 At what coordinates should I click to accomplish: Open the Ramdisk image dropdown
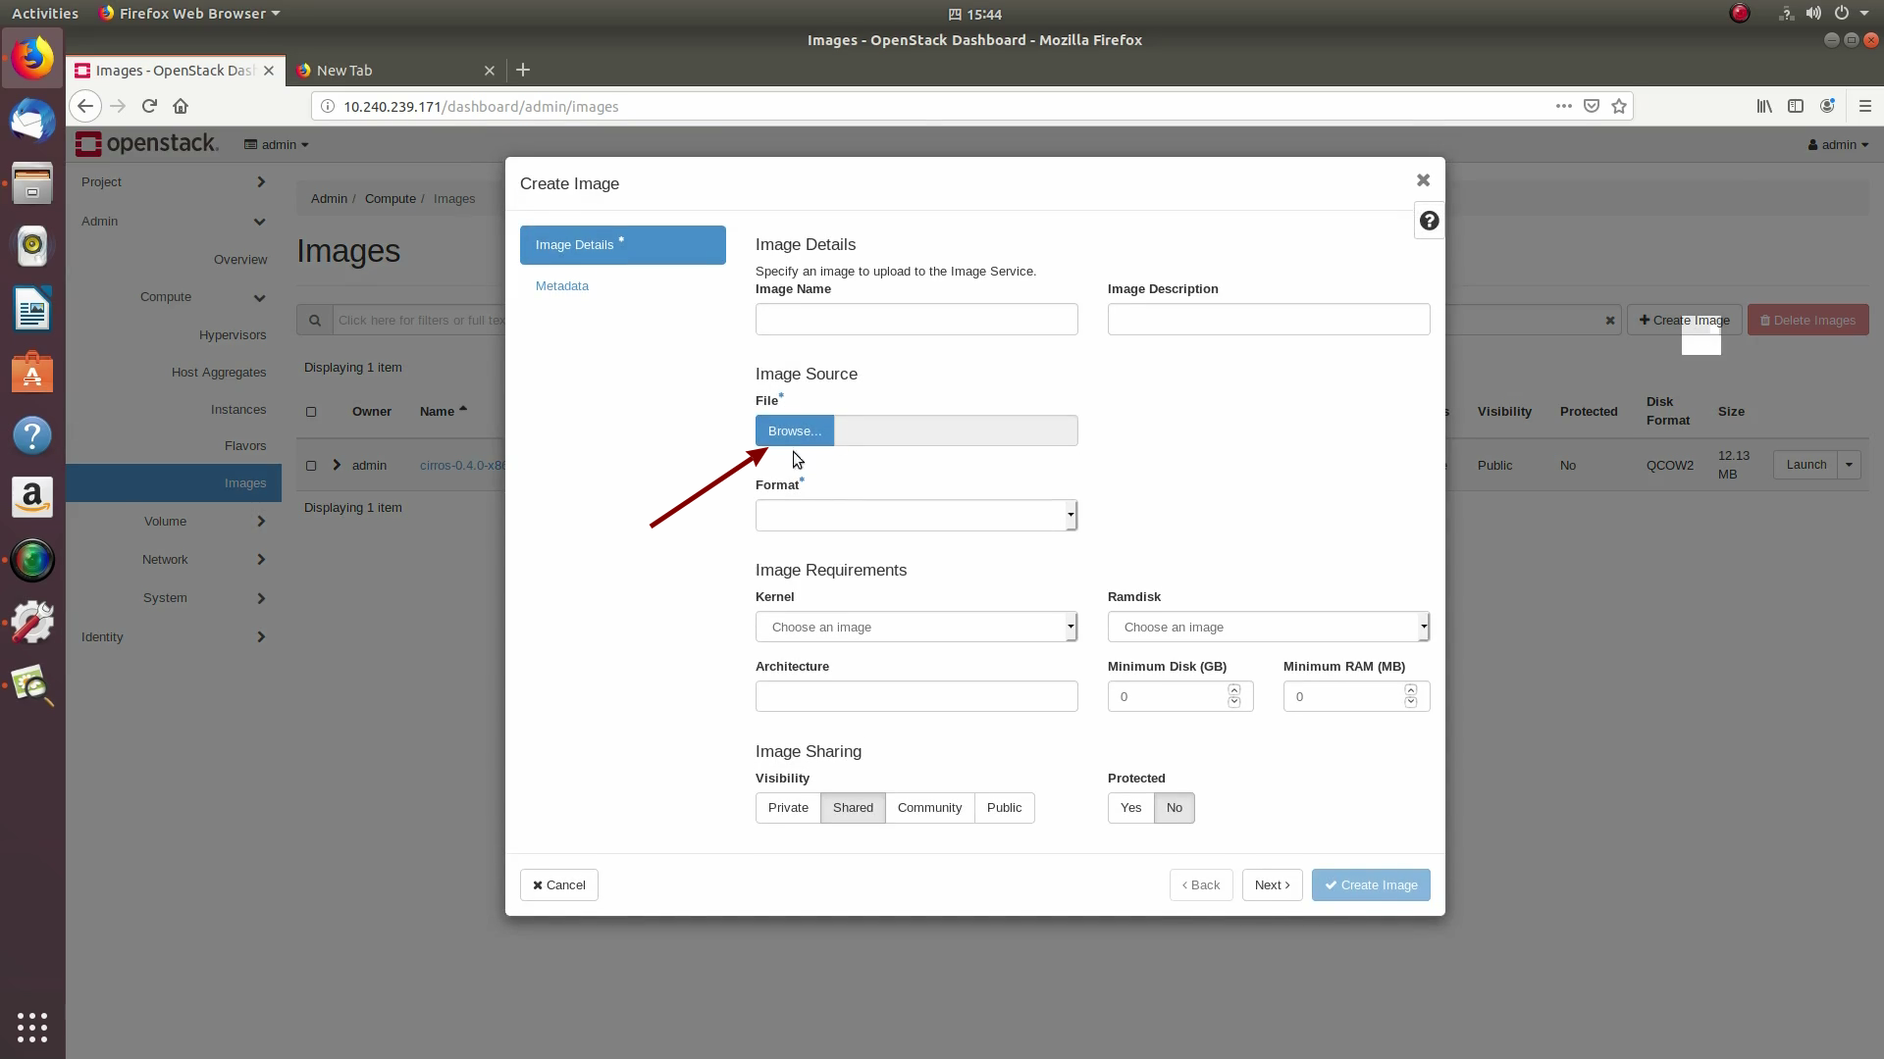pos(1268,628)
